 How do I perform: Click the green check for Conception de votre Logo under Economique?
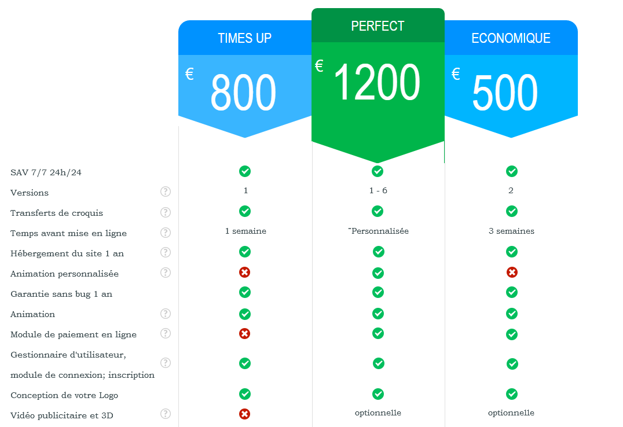[x=512, y=394]
